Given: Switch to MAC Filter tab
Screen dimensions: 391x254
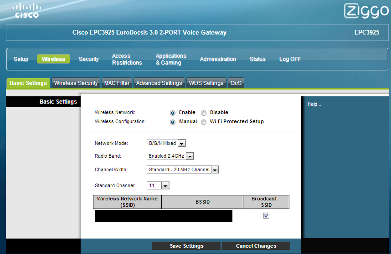Looking at the screenshot, I should coord(117,83).
